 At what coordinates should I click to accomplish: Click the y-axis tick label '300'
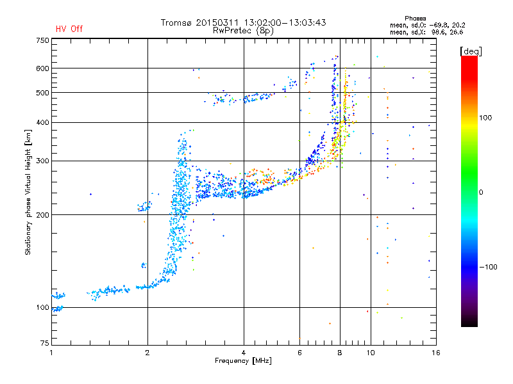(x=42, y=161)
